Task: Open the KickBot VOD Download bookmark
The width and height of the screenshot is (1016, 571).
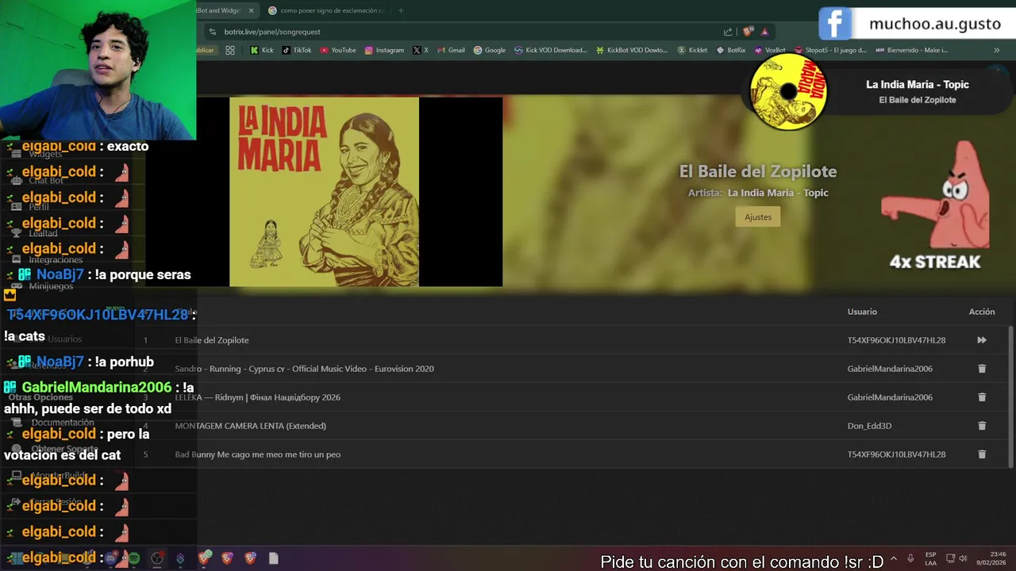Action: (632, 50)
